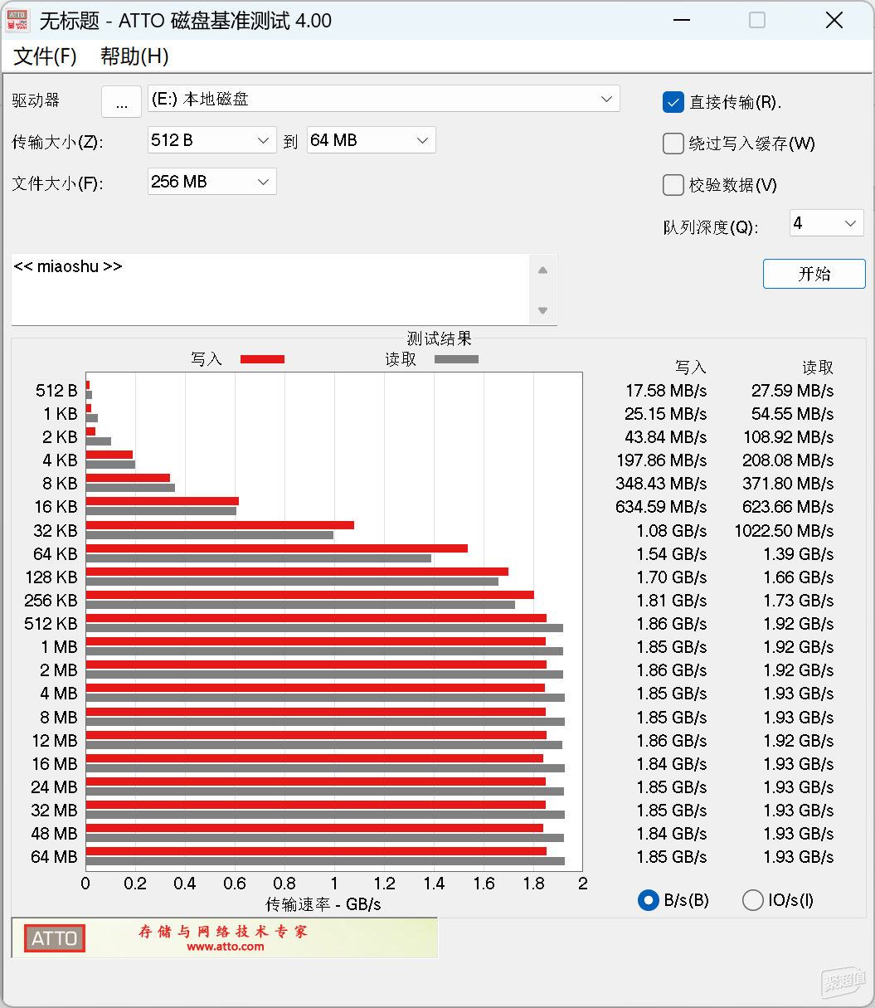Click the 读取 results column header
This screenshot has width=875, height=1008.
point(818,368)
